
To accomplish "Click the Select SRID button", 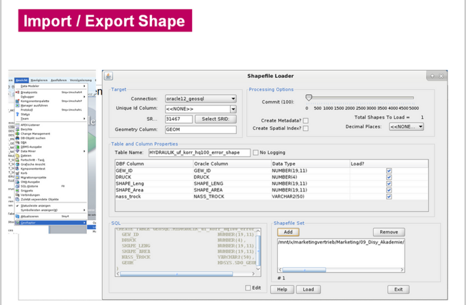I will pos(216,119).
